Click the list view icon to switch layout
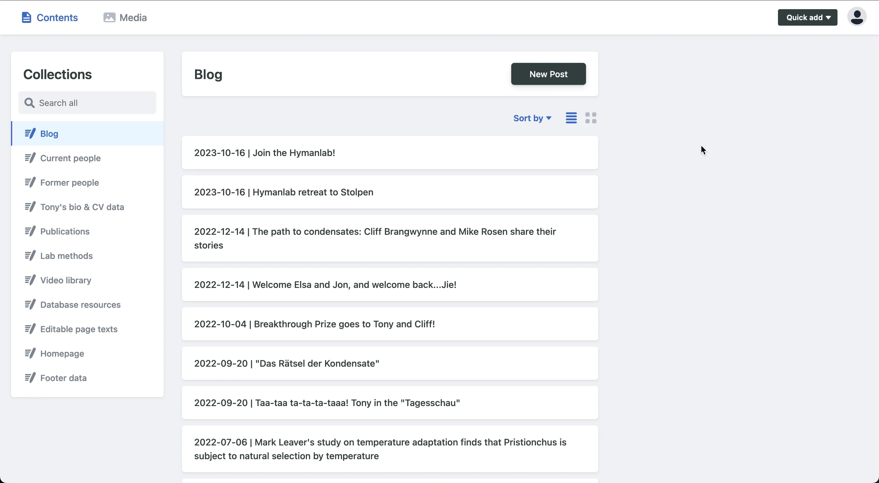879x483 pixels. (x=571, y=118)
